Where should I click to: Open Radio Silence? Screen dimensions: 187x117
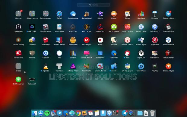pyautogui.click(x=168, y=40)
